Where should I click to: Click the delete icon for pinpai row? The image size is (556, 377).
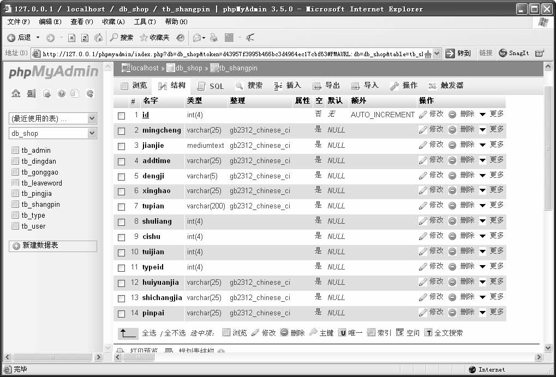pyautogui.click(x=452, y=313)
